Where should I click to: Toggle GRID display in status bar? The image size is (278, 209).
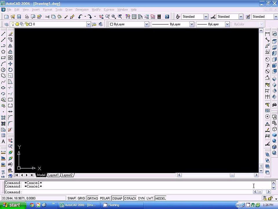point(81,198)
